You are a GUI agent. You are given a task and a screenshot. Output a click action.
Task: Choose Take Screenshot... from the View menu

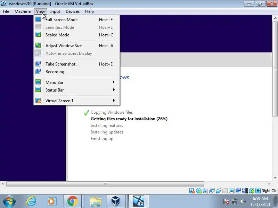tap(76, 64)
